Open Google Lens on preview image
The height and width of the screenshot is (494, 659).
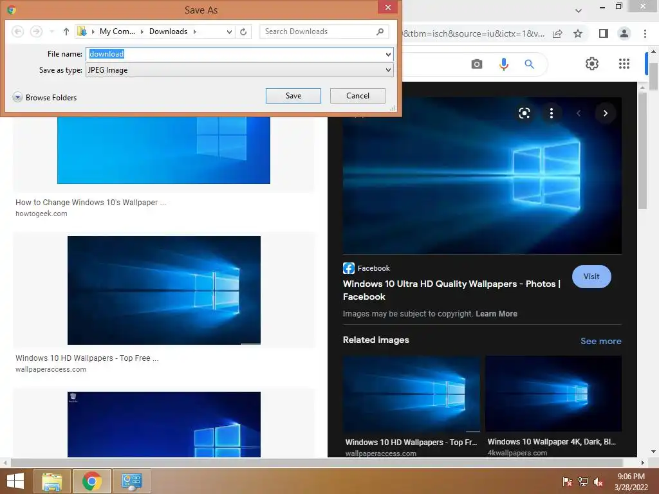(524, 113)
